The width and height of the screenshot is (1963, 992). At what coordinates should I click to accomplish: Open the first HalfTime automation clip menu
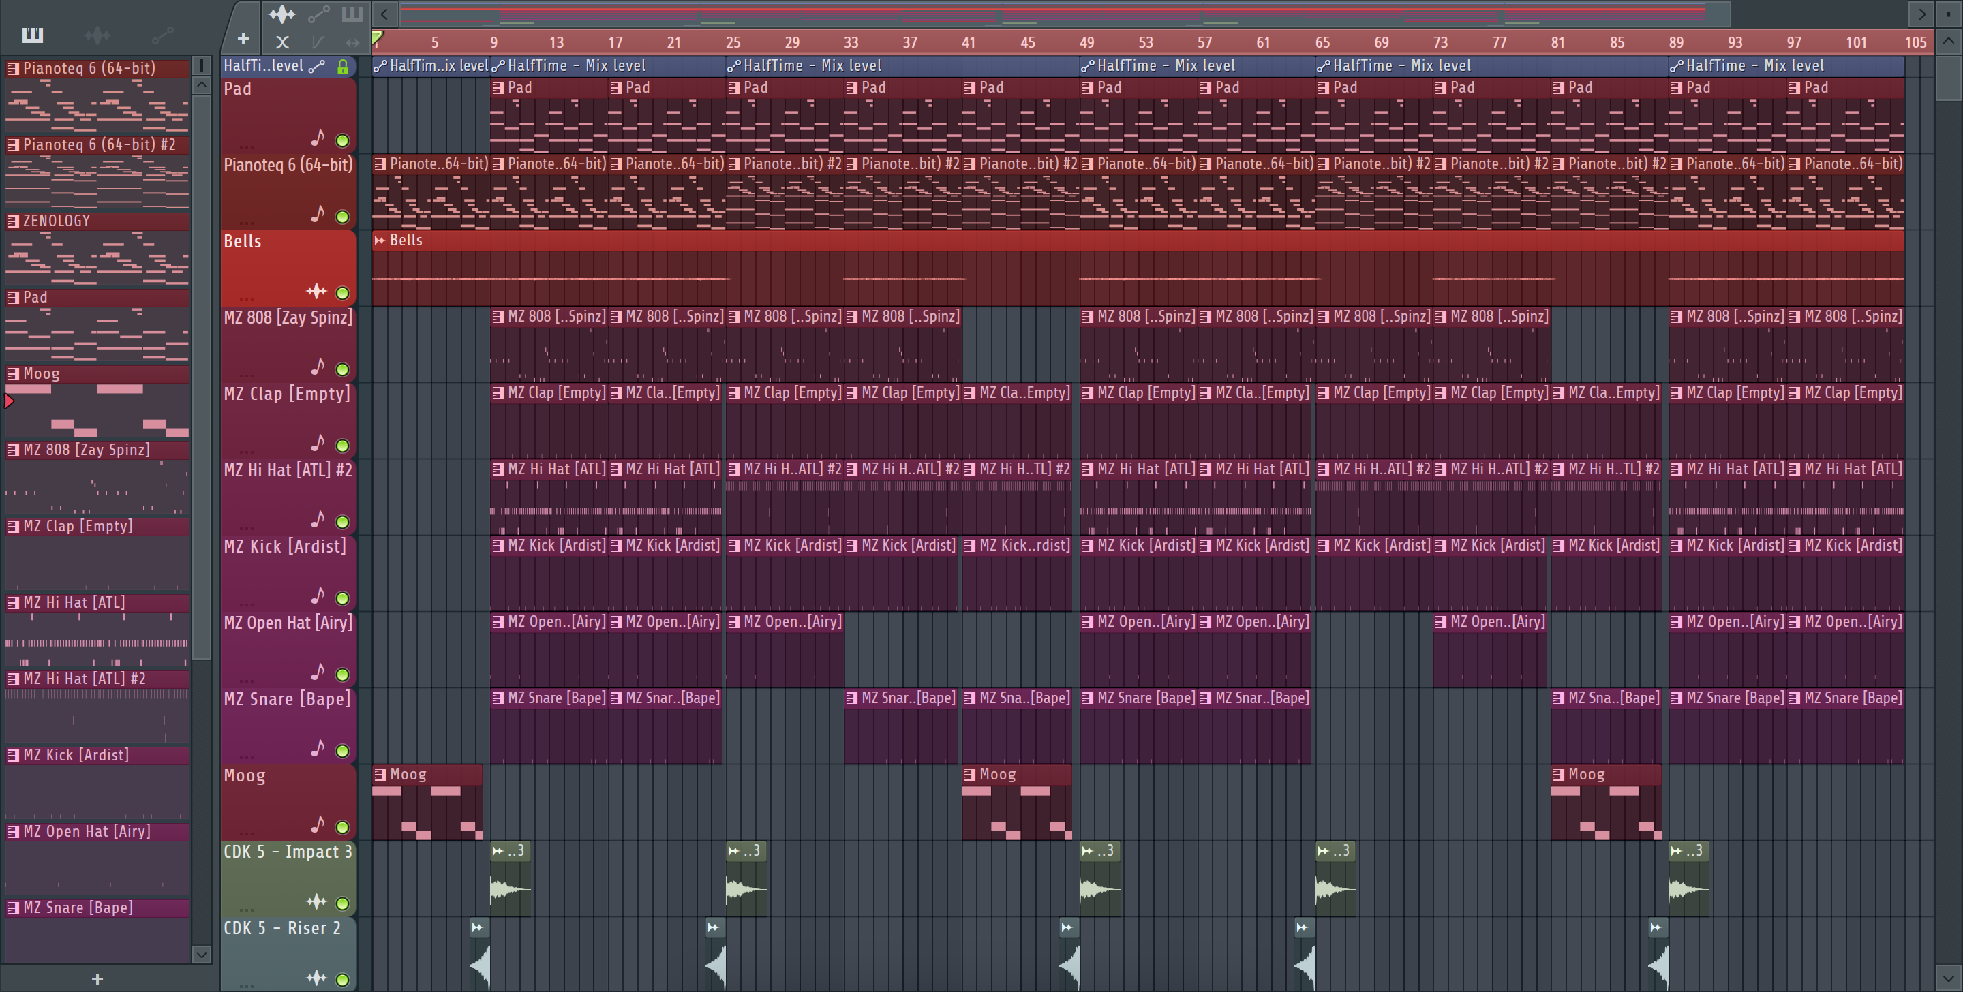(380, 66)
